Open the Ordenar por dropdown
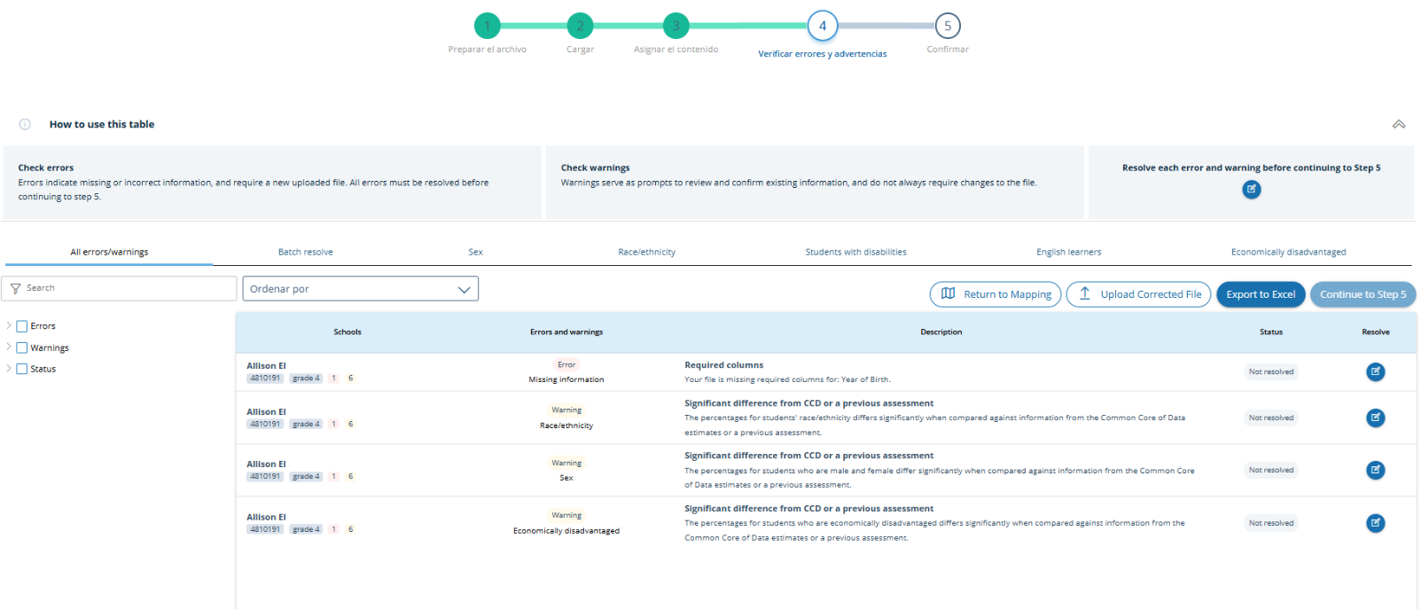The height and width of the screenshot is (609, 1421). [x=360, y=289]
